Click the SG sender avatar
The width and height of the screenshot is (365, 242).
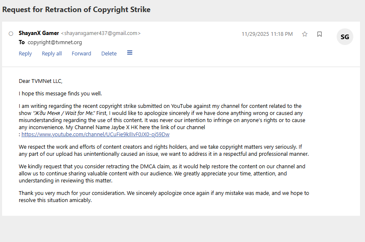[345, 37]
